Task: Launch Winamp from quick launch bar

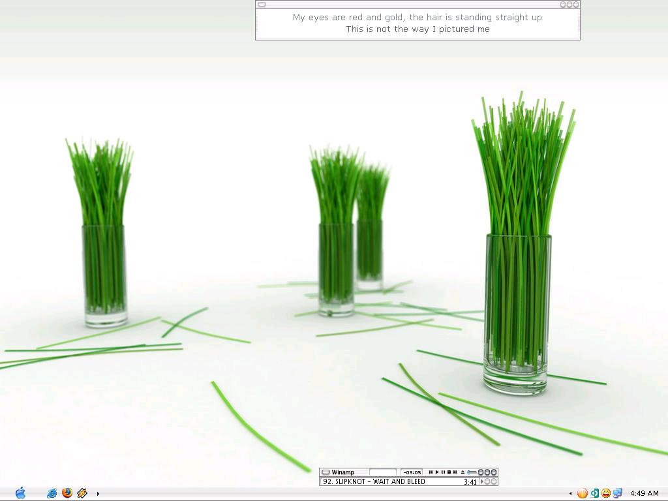Action: point(82,493)
